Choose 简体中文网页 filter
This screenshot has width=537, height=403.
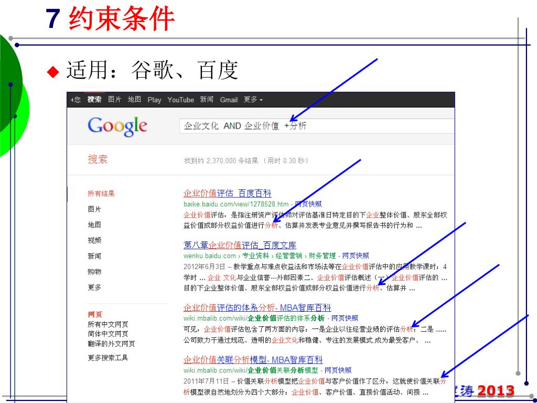click(x=108, y=334)
